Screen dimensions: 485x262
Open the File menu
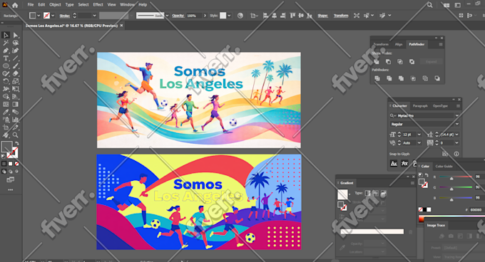[x=30, y=5]
